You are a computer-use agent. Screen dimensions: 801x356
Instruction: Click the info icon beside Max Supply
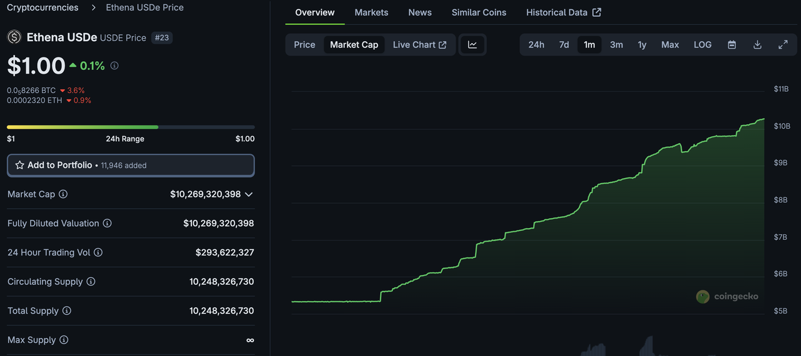coord(64,340)
